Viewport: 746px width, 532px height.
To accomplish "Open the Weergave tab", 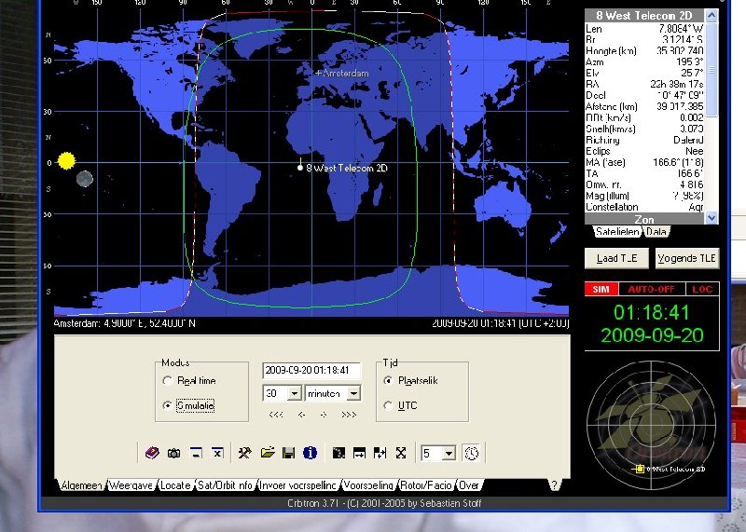I will pyautogui.click(x=131, y=485).
